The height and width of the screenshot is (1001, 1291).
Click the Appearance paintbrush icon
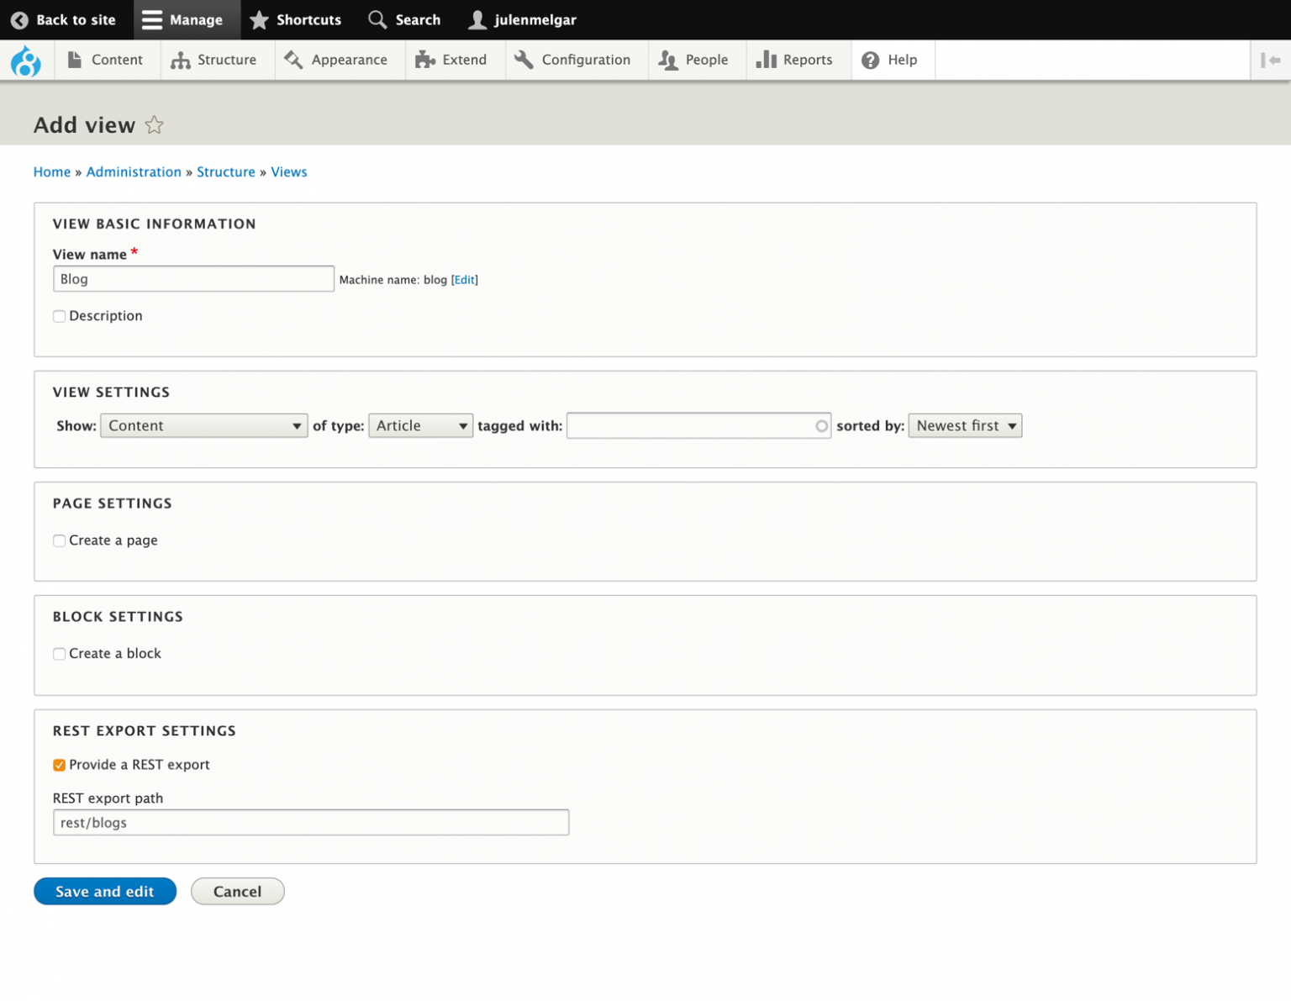[x=293, y=60]
